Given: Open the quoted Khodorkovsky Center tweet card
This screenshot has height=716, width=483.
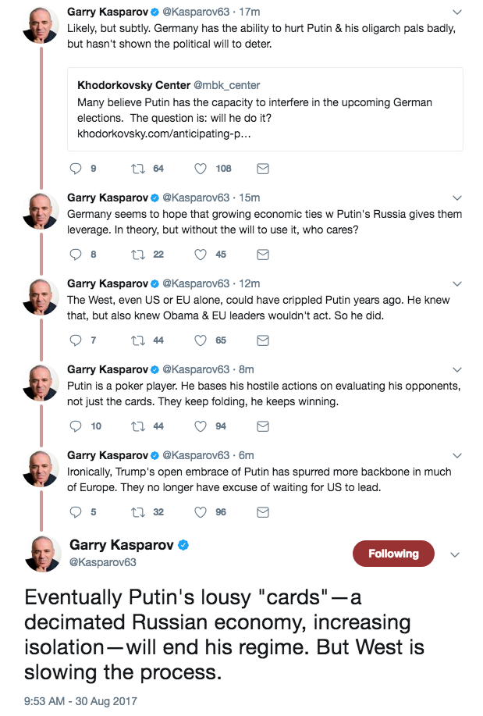Looking at the screenshot, I should (x=265, y=109).
